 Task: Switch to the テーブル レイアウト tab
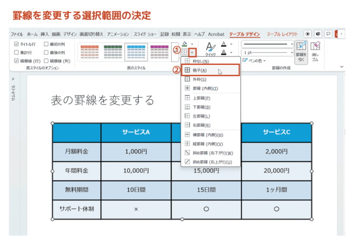(x=282, y=34)
